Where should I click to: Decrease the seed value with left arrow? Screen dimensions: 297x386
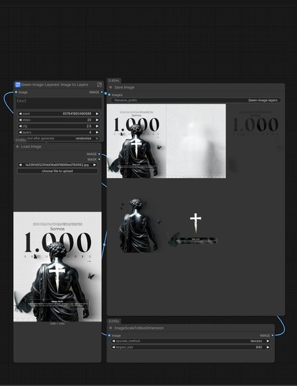point(20,113)
